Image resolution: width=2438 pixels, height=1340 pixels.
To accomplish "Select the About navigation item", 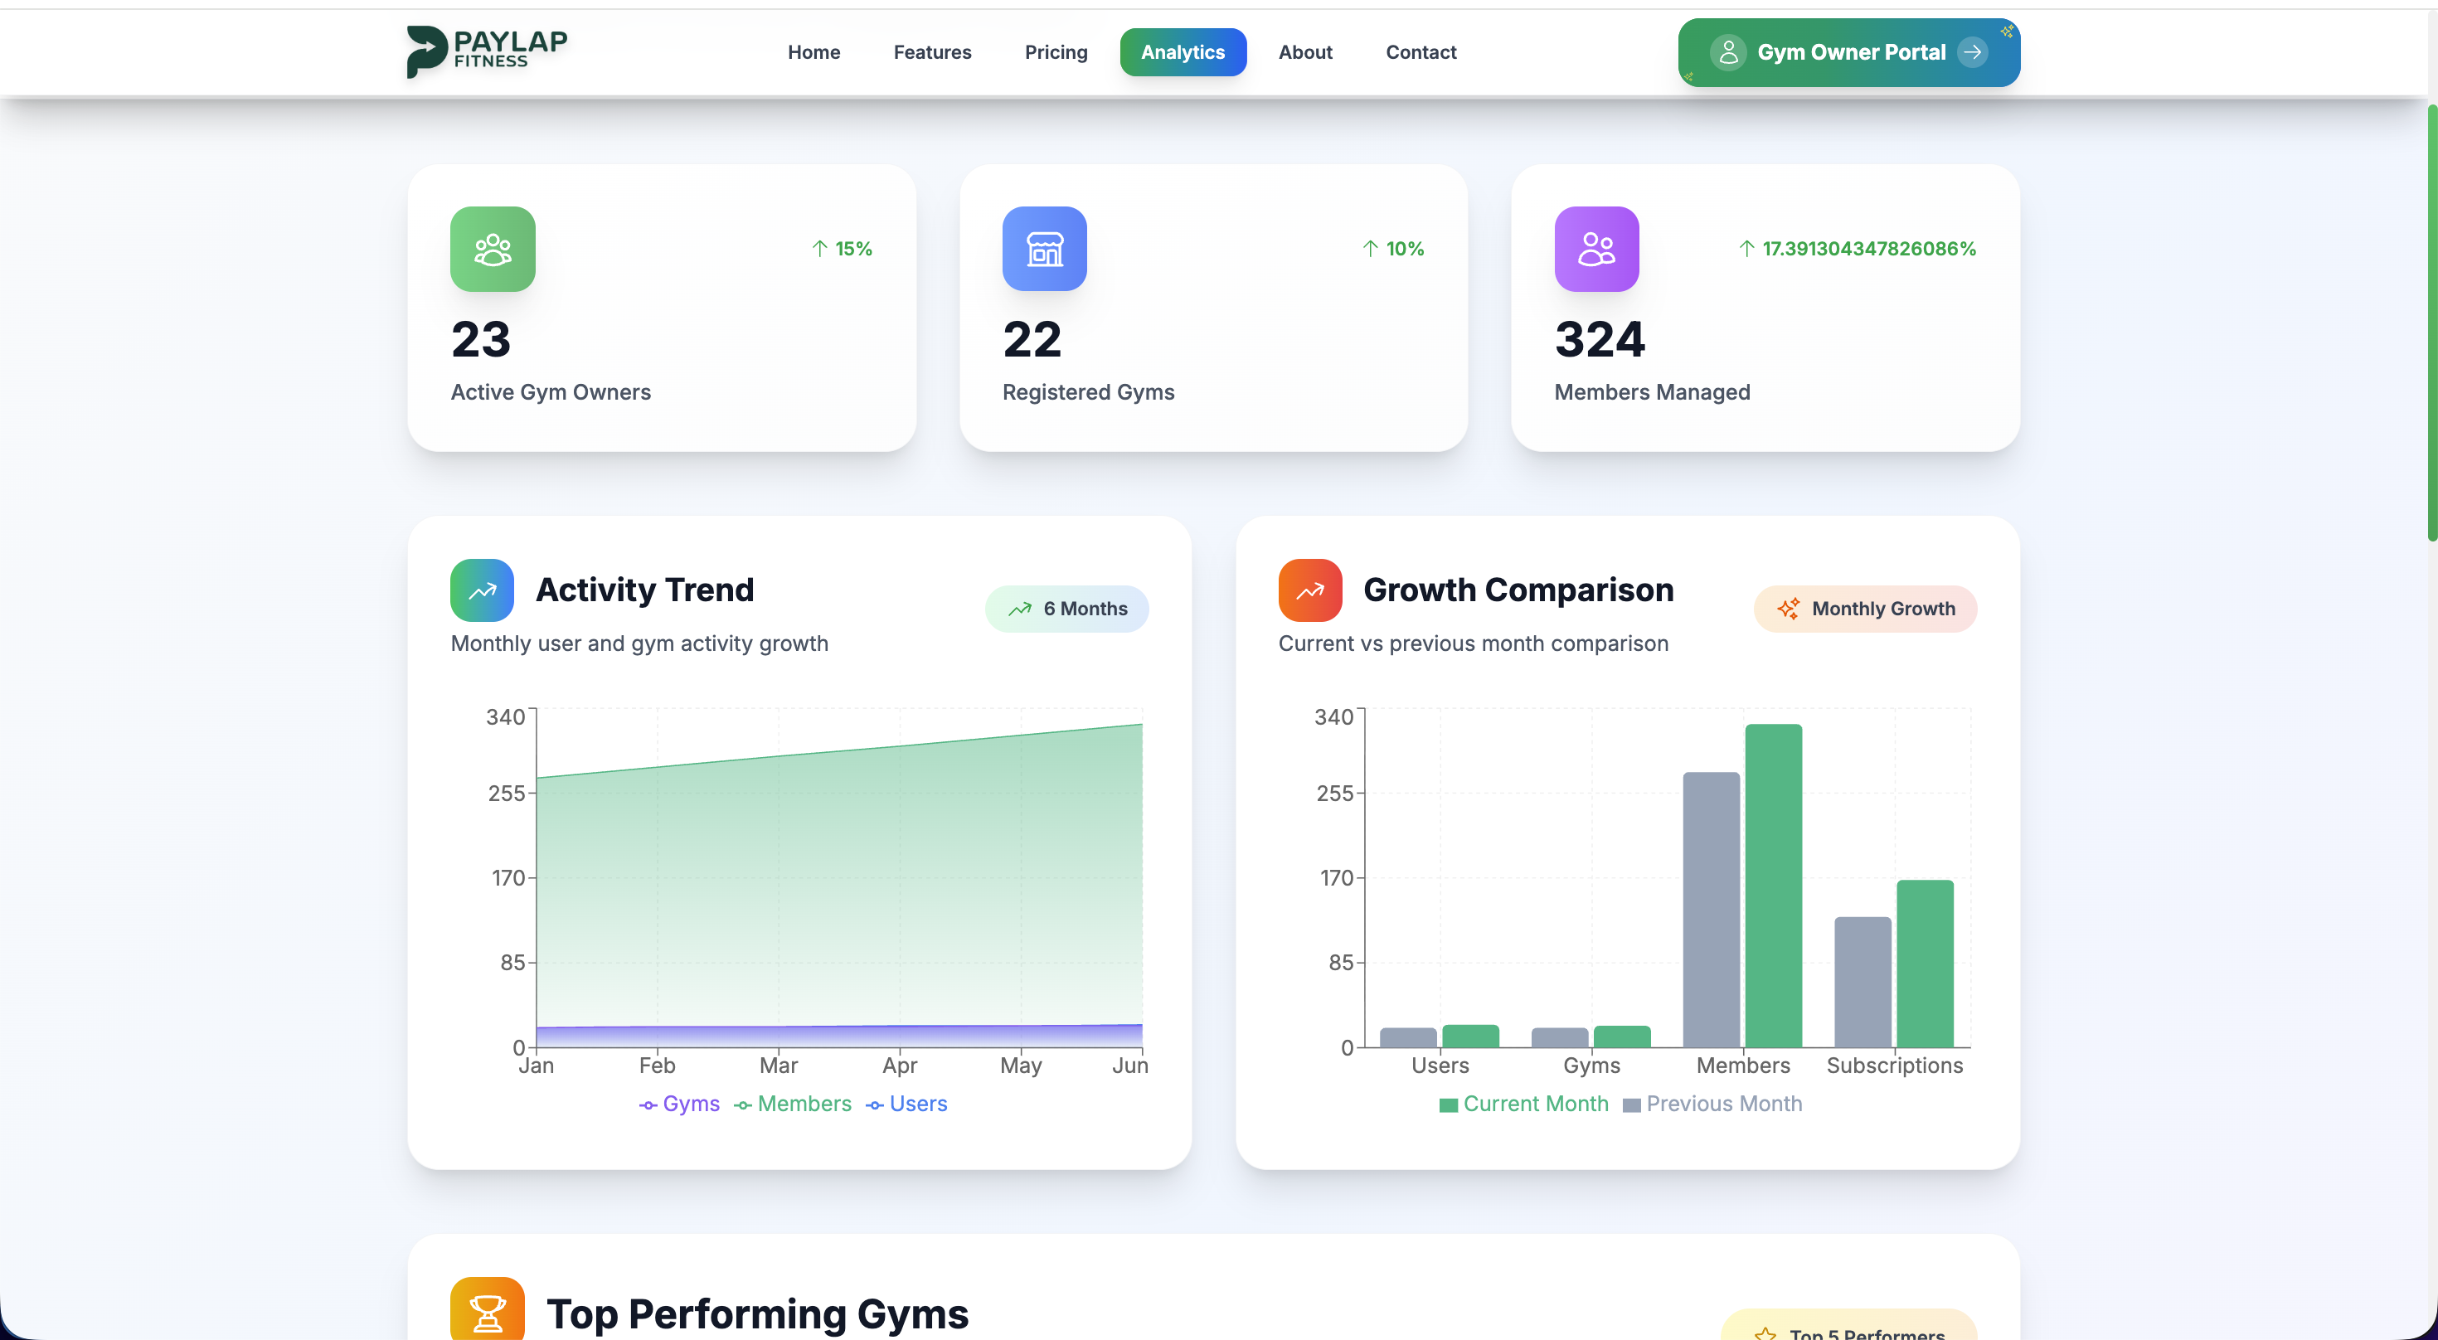I will coord(1305,52).
